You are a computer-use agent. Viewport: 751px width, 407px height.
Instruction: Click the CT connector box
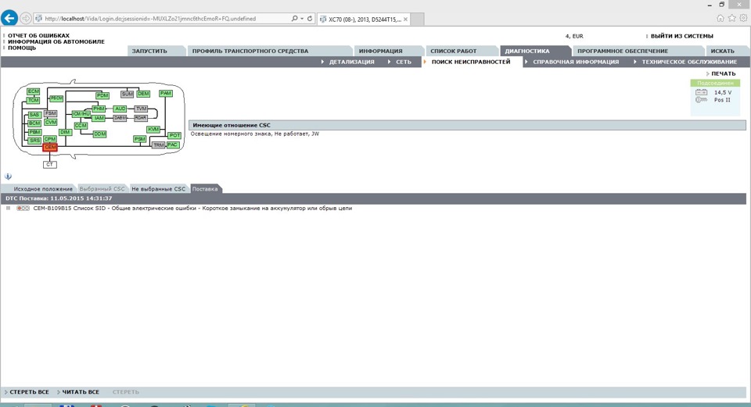coord(50,164)
